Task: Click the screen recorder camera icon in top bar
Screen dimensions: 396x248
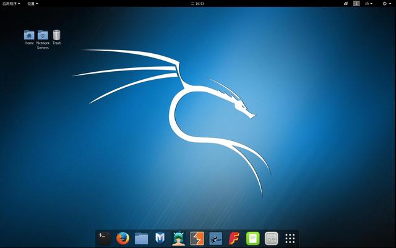Action: point(346,4)
